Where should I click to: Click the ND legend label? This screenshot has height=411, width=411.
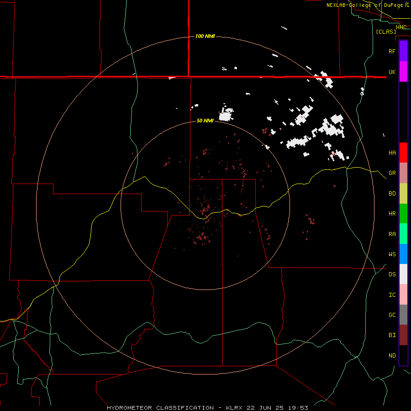point(392,356)
